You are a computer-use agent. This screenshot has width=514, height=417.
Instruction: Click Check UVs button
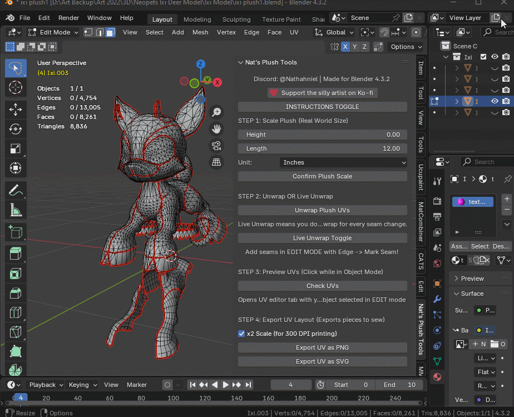(x=323, y=286)
